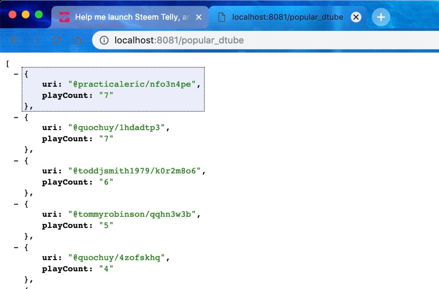
Task: Click playCount value "7" under @quochuy/1hdadtp3
Action: 106,139
